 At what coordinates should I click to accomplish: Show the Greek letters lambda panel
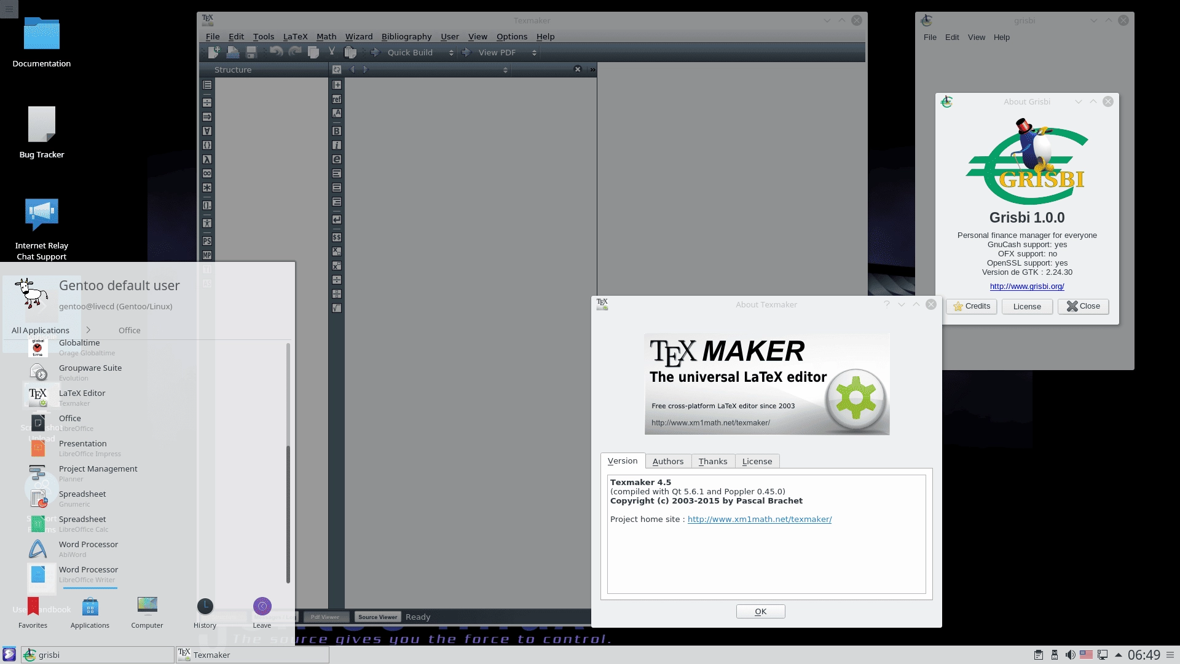[207, 159]
